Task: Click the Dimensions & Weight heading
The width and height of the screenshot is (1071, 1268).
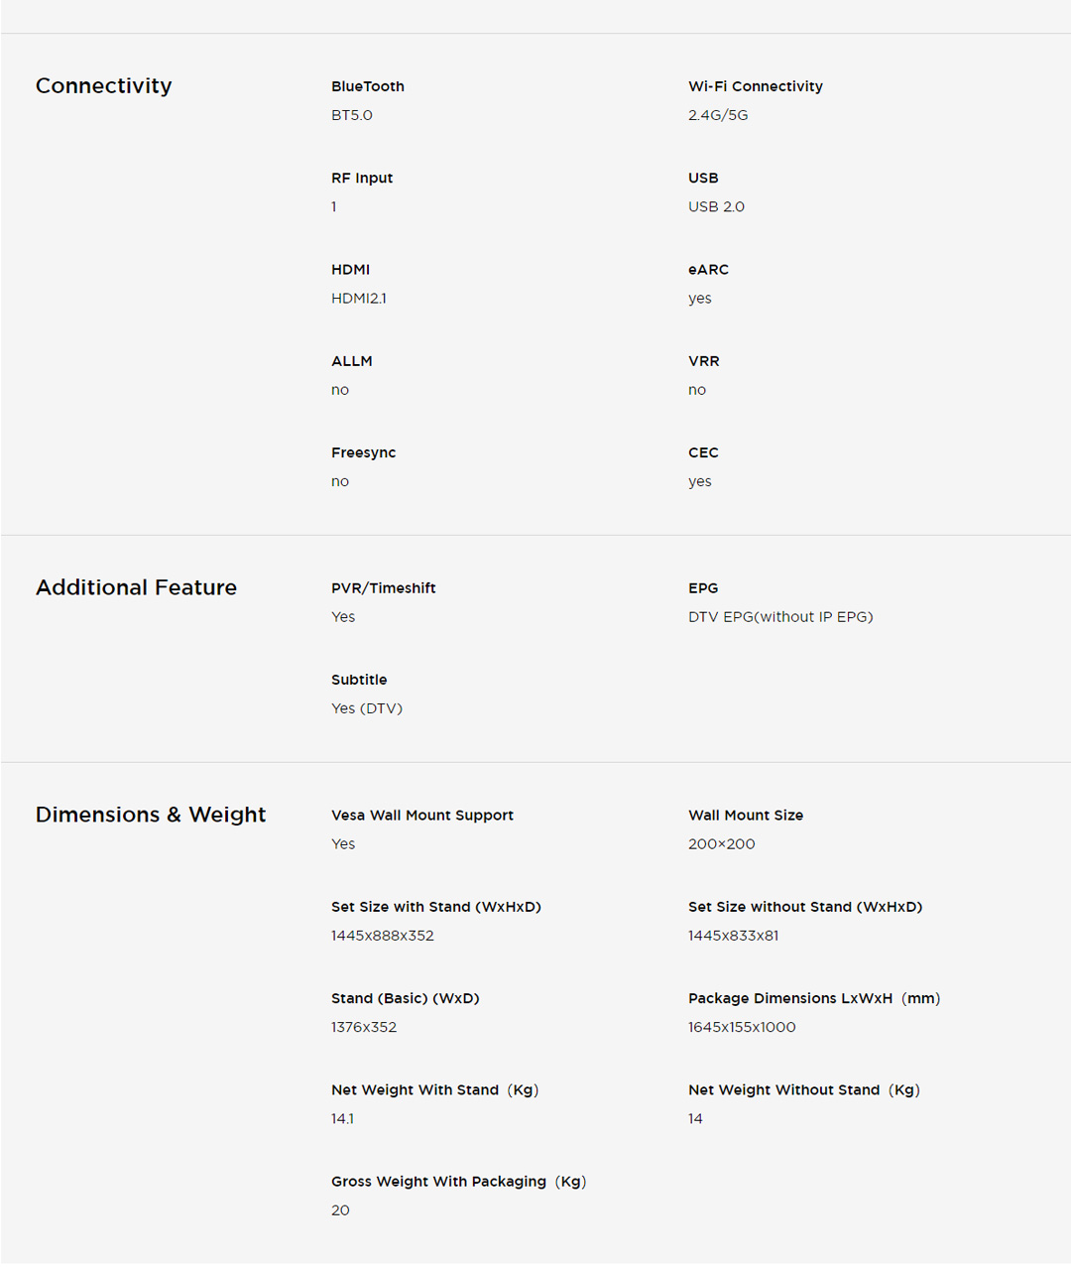Action: 151,815
